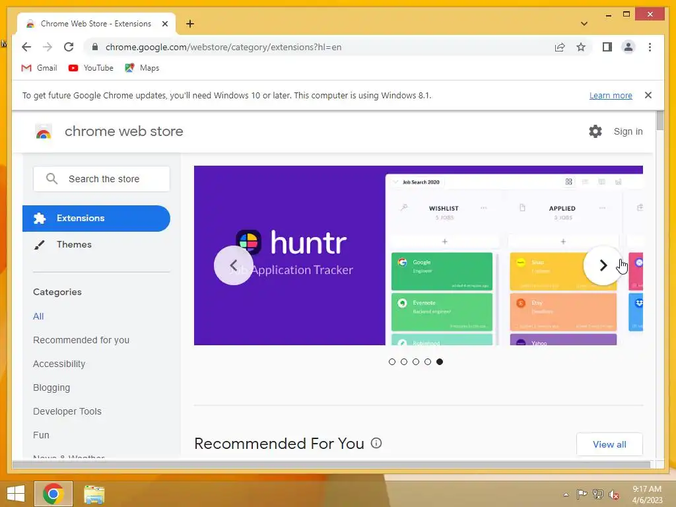Go back using the browser back arrow
The width and height of the screenshot is (676, 507).
pos(26,47)
